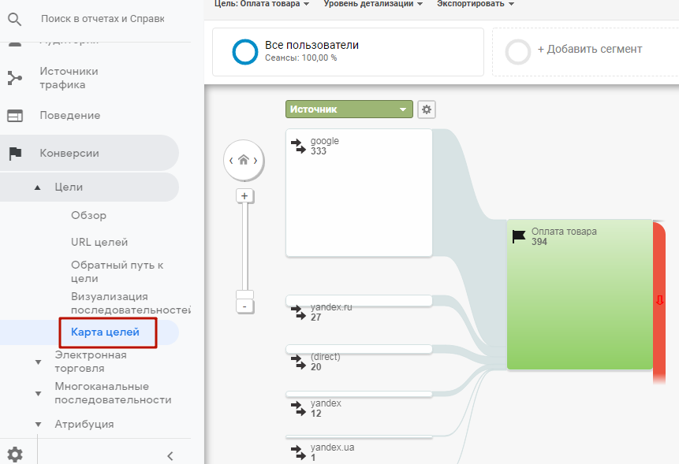The image size is (679, 464).
Task: Click the red drop-off arrow indicator
Action: [659, 300]
